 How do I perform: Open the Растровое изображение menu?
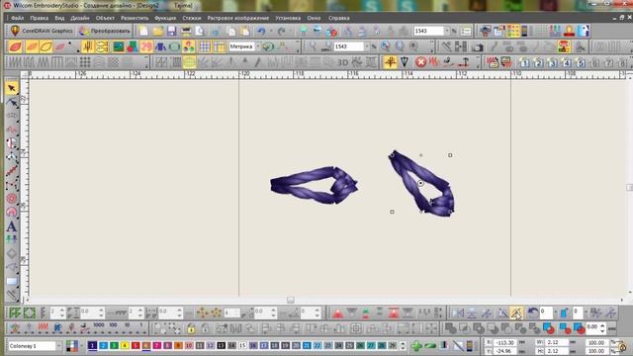point(237,18)
